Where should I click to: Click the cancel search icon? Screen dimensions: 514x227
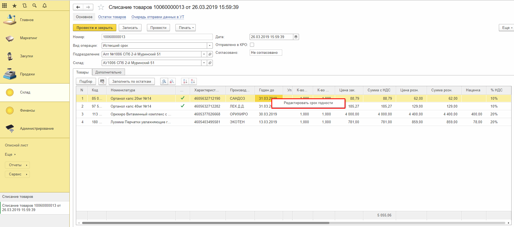(x=172, y=81)
